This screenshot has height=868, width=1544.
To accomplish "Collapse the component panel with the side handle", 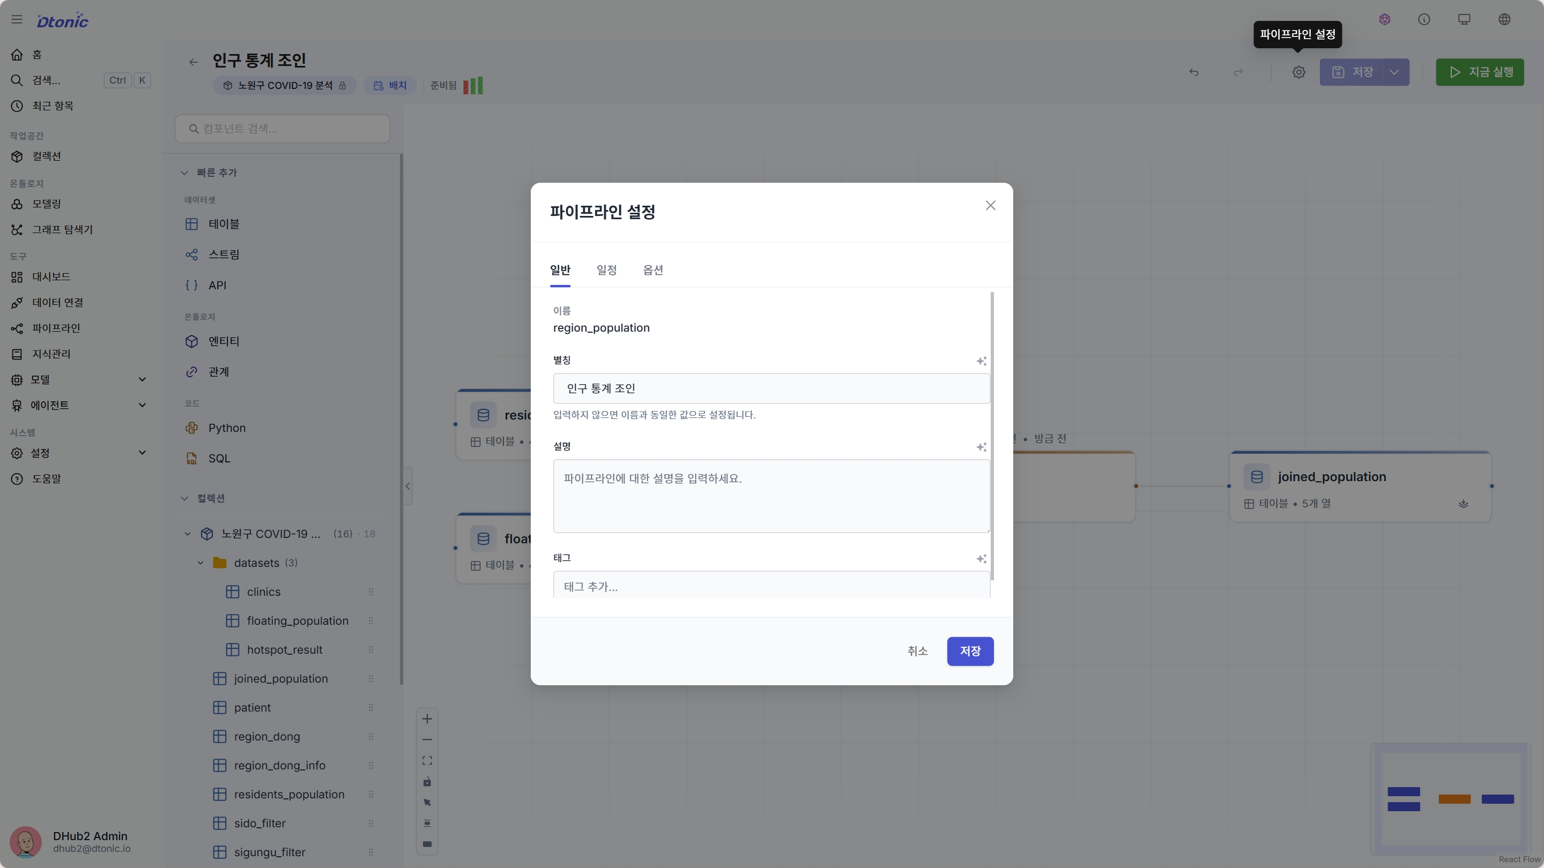I will point(407,487).
